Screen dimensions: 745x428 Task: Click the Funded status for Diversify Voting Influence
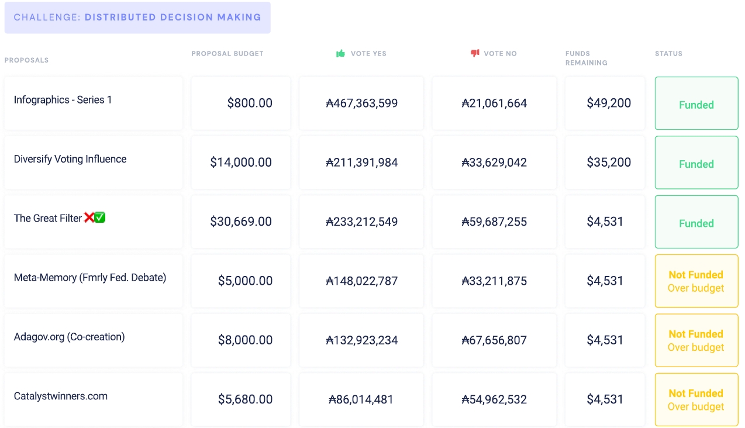tap(696, 164)
